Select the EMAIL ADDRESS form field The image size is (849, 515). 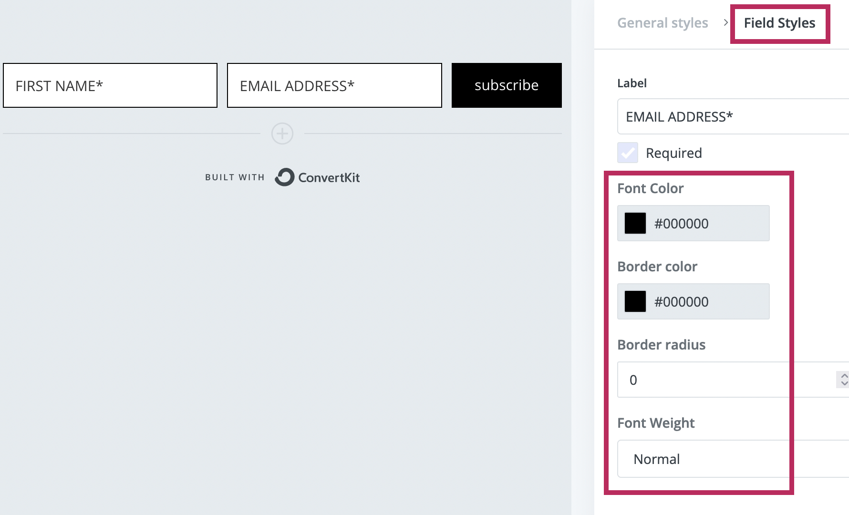(x=334, y=85)
